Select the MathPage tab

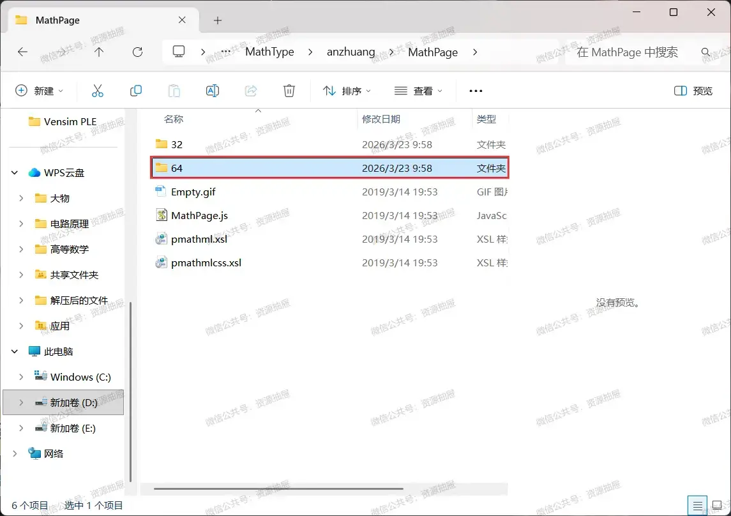(x=103, y=20)
